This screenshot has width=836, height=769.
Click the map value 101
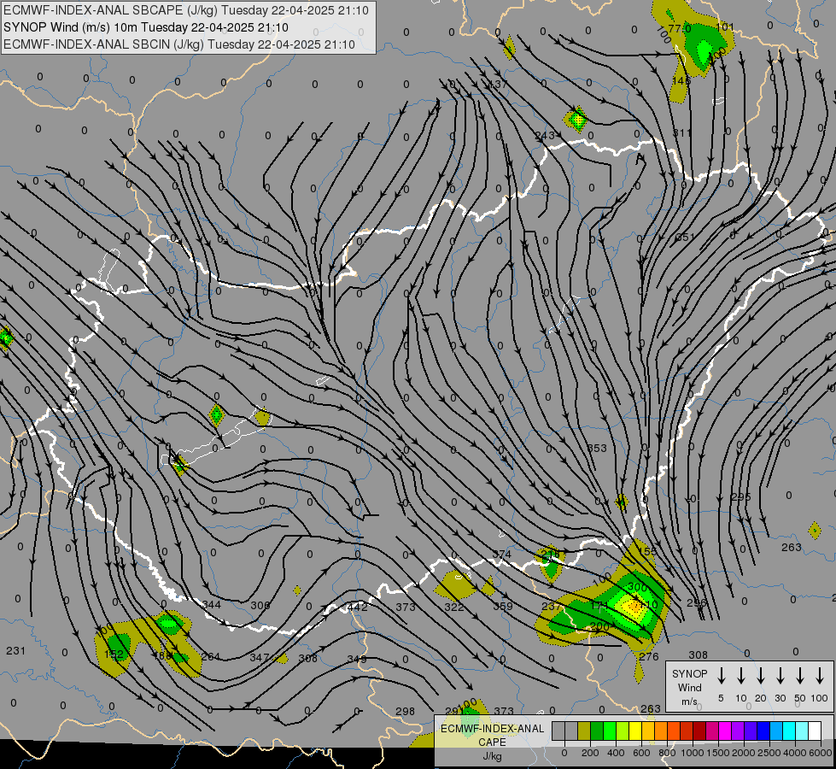tap(725, 26)
